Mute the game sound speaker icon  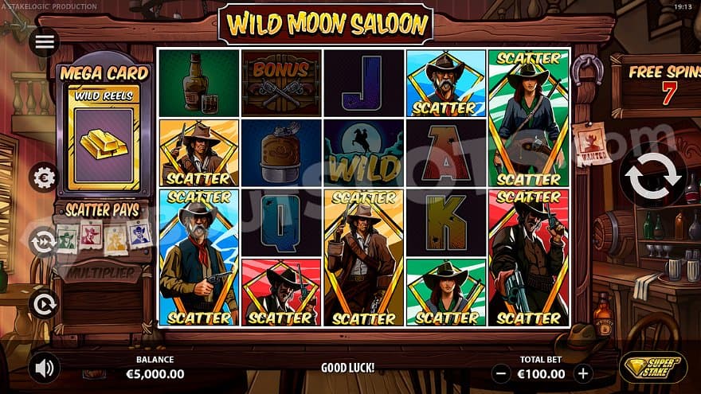click(45, 368)
